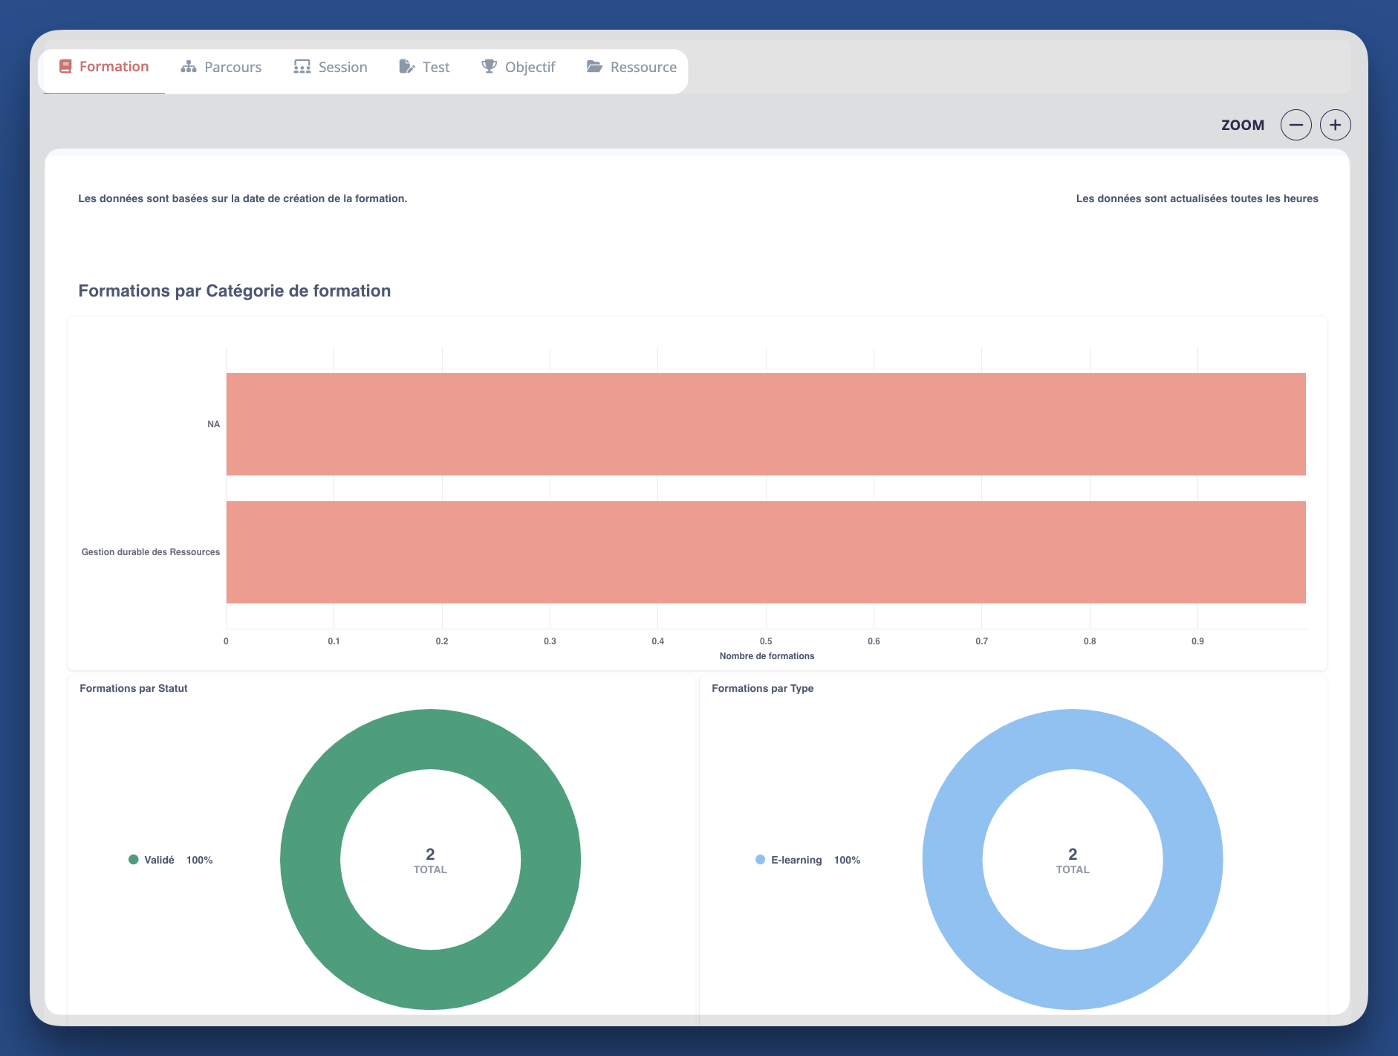The image size is (1398, 1056).
Task: Open the Ressource folder icon
Action: (x=594, y=67)
